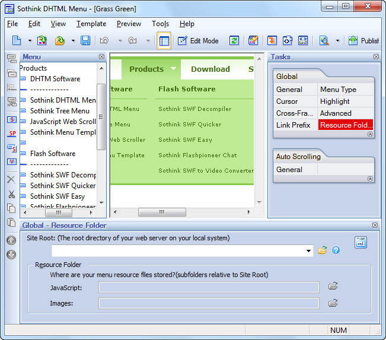386x340 pixels.
Task: Click the add sub-item sidebar icon
Action: (x=12, y=73)
